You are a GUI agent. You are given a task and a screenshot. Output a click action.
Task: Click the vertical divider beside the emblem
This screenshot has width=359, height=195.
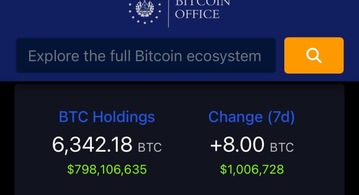tap(168, 12)
